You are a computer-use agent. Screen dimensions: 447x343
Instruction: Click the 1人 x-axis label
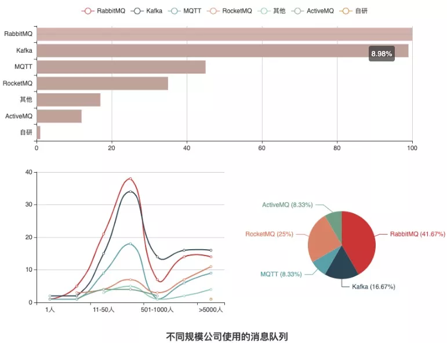click(x=50, y=309)
